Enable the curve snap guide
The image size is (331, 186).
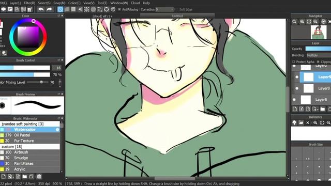coord(100,9)
